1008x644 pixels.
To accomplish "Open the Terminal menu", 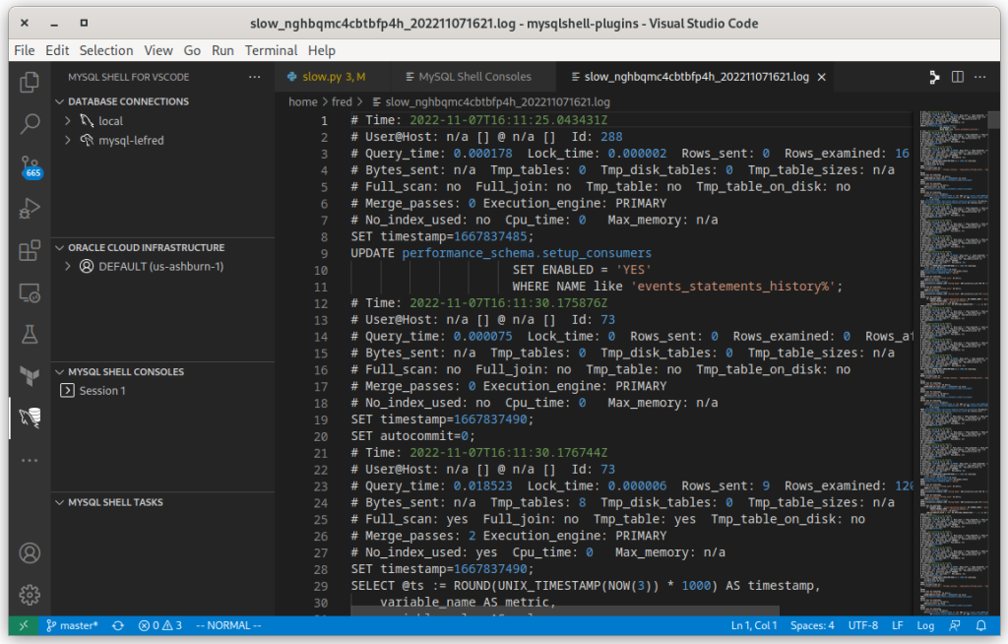I will click(271, 50).
